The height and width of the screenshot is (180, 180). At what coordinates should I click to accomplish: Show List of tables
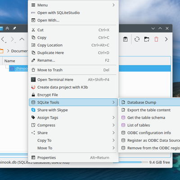149,125
